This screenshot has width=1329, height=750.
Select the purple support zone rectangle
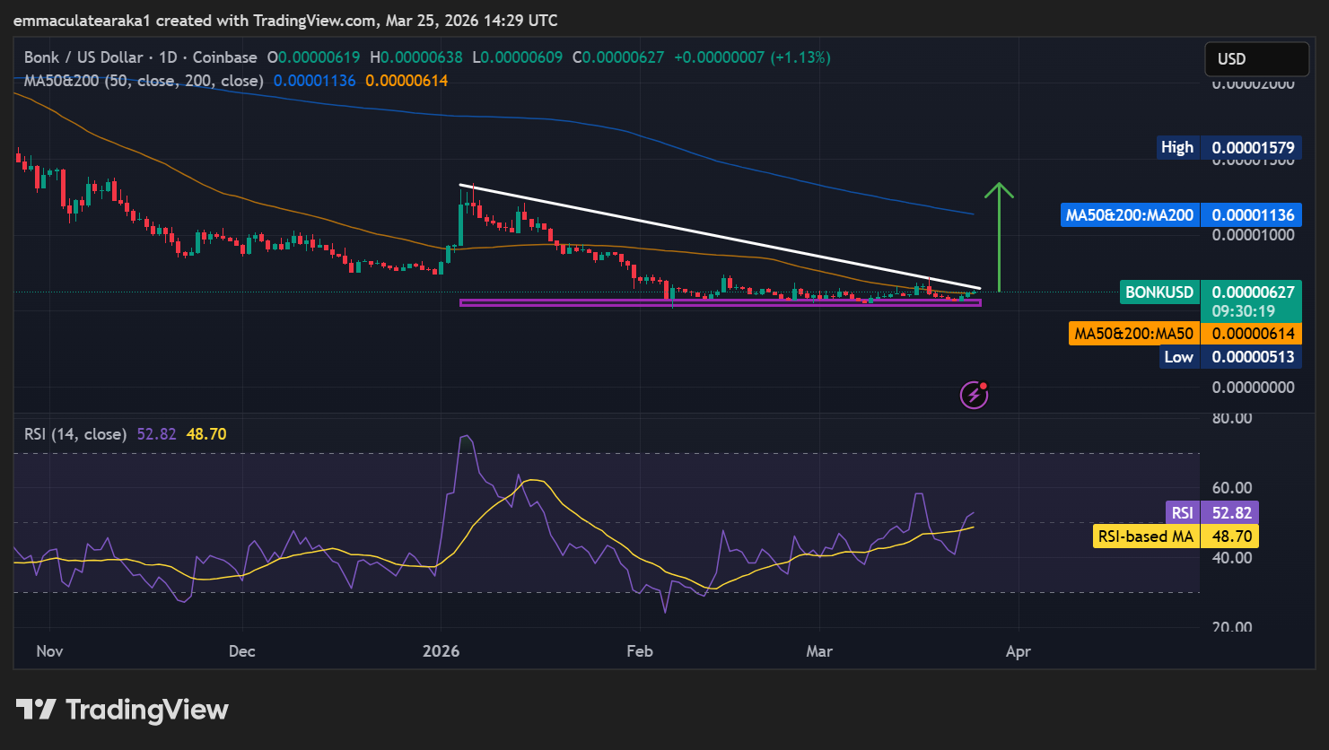(x=719, y=303)
